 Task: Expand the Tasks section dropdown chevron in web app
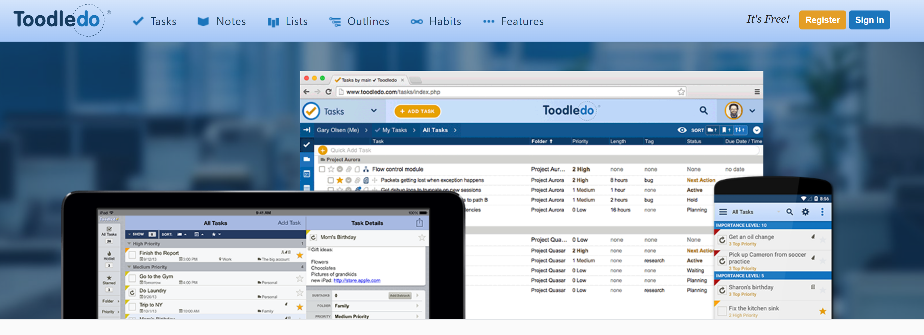pyautogui.click(x=374, y=111)
